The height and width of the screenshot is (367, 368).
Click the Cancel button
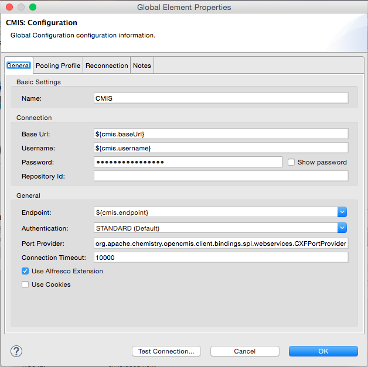coord(245,351)
